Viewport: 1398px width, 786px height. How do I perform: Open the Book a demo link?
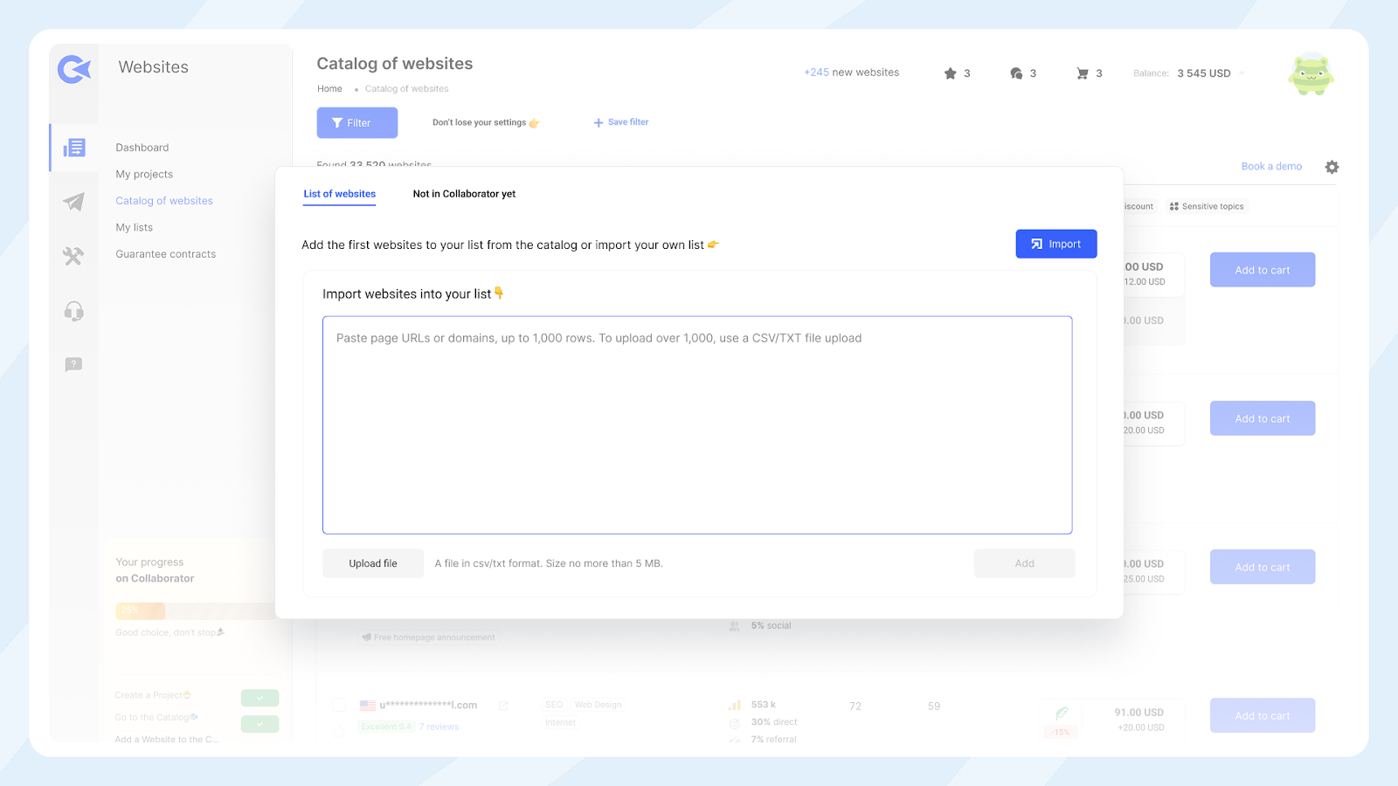point(1271,167)
